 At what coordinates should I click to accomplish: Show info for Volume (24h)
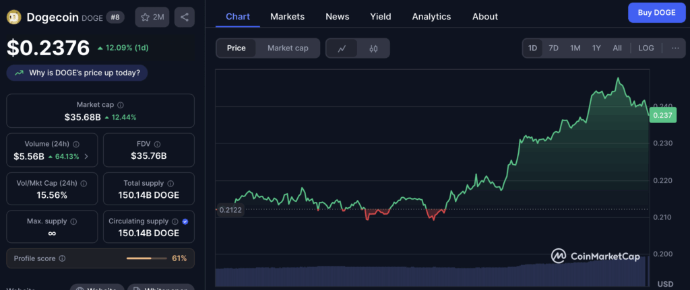76,144
